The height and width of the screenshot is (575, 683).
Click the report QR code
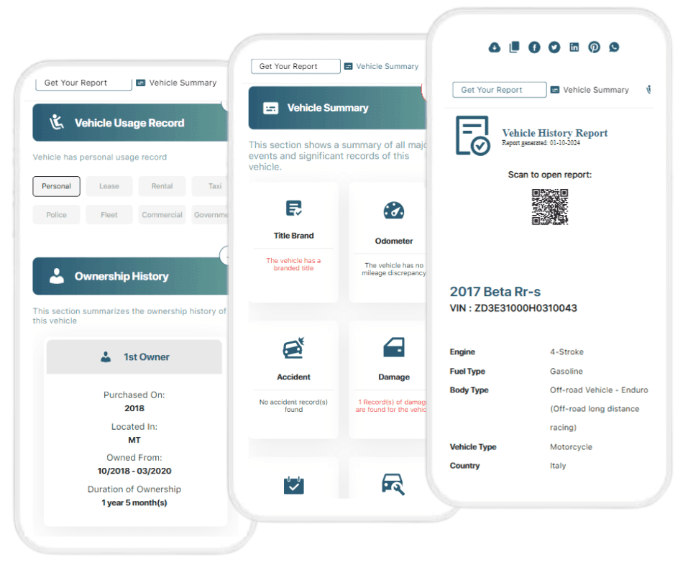click(550, 207)
